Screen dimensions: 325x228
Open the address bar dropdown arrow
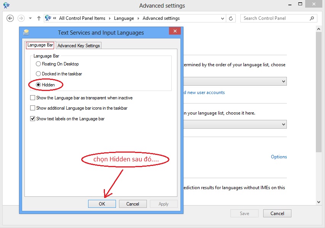pos(222,18)
